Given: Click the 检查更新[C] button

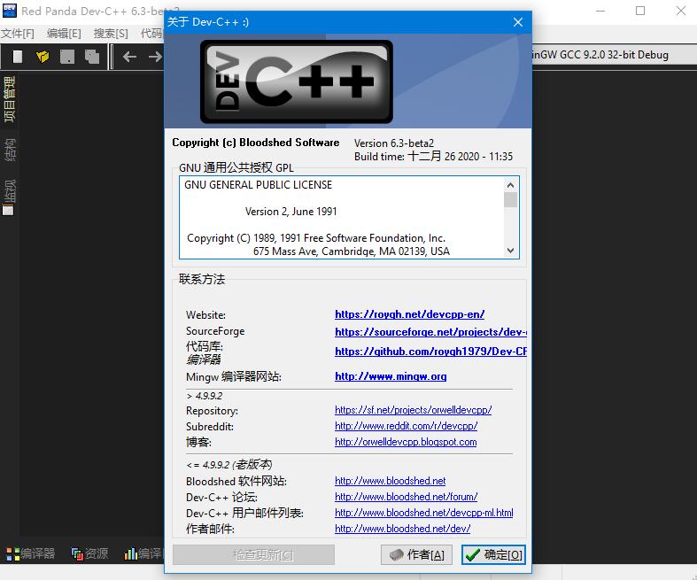Looking at the screenshot, I should click(x=253, y=554).
